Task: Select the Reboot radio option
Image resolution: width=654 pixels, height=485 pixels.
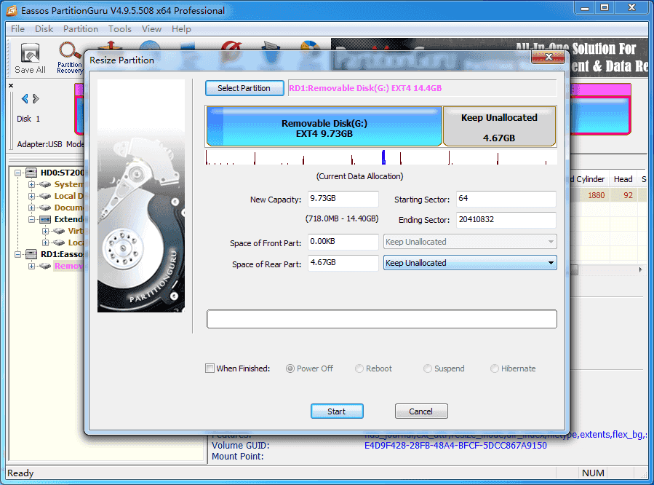Action: (359, 368)
